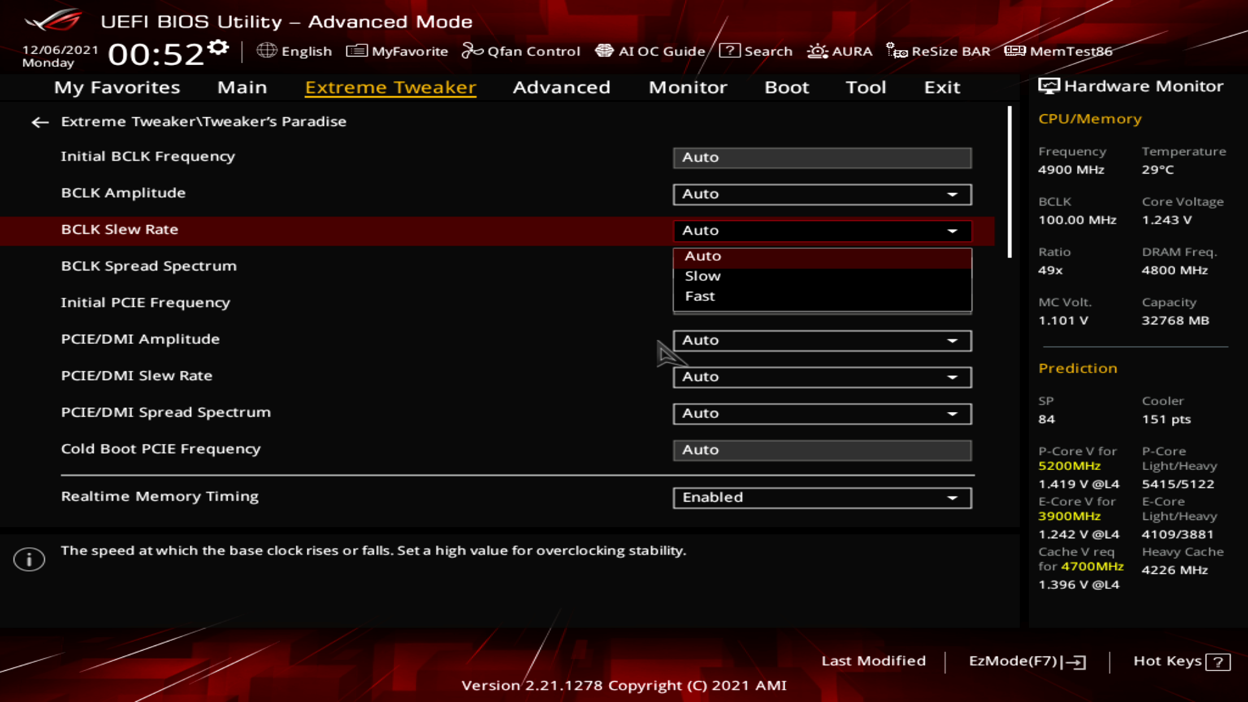This screenshot has height=702, width=1248.
Task: Expand PCIE/DMI Spread Spectrum dropdown
Action: click(822, 414)
